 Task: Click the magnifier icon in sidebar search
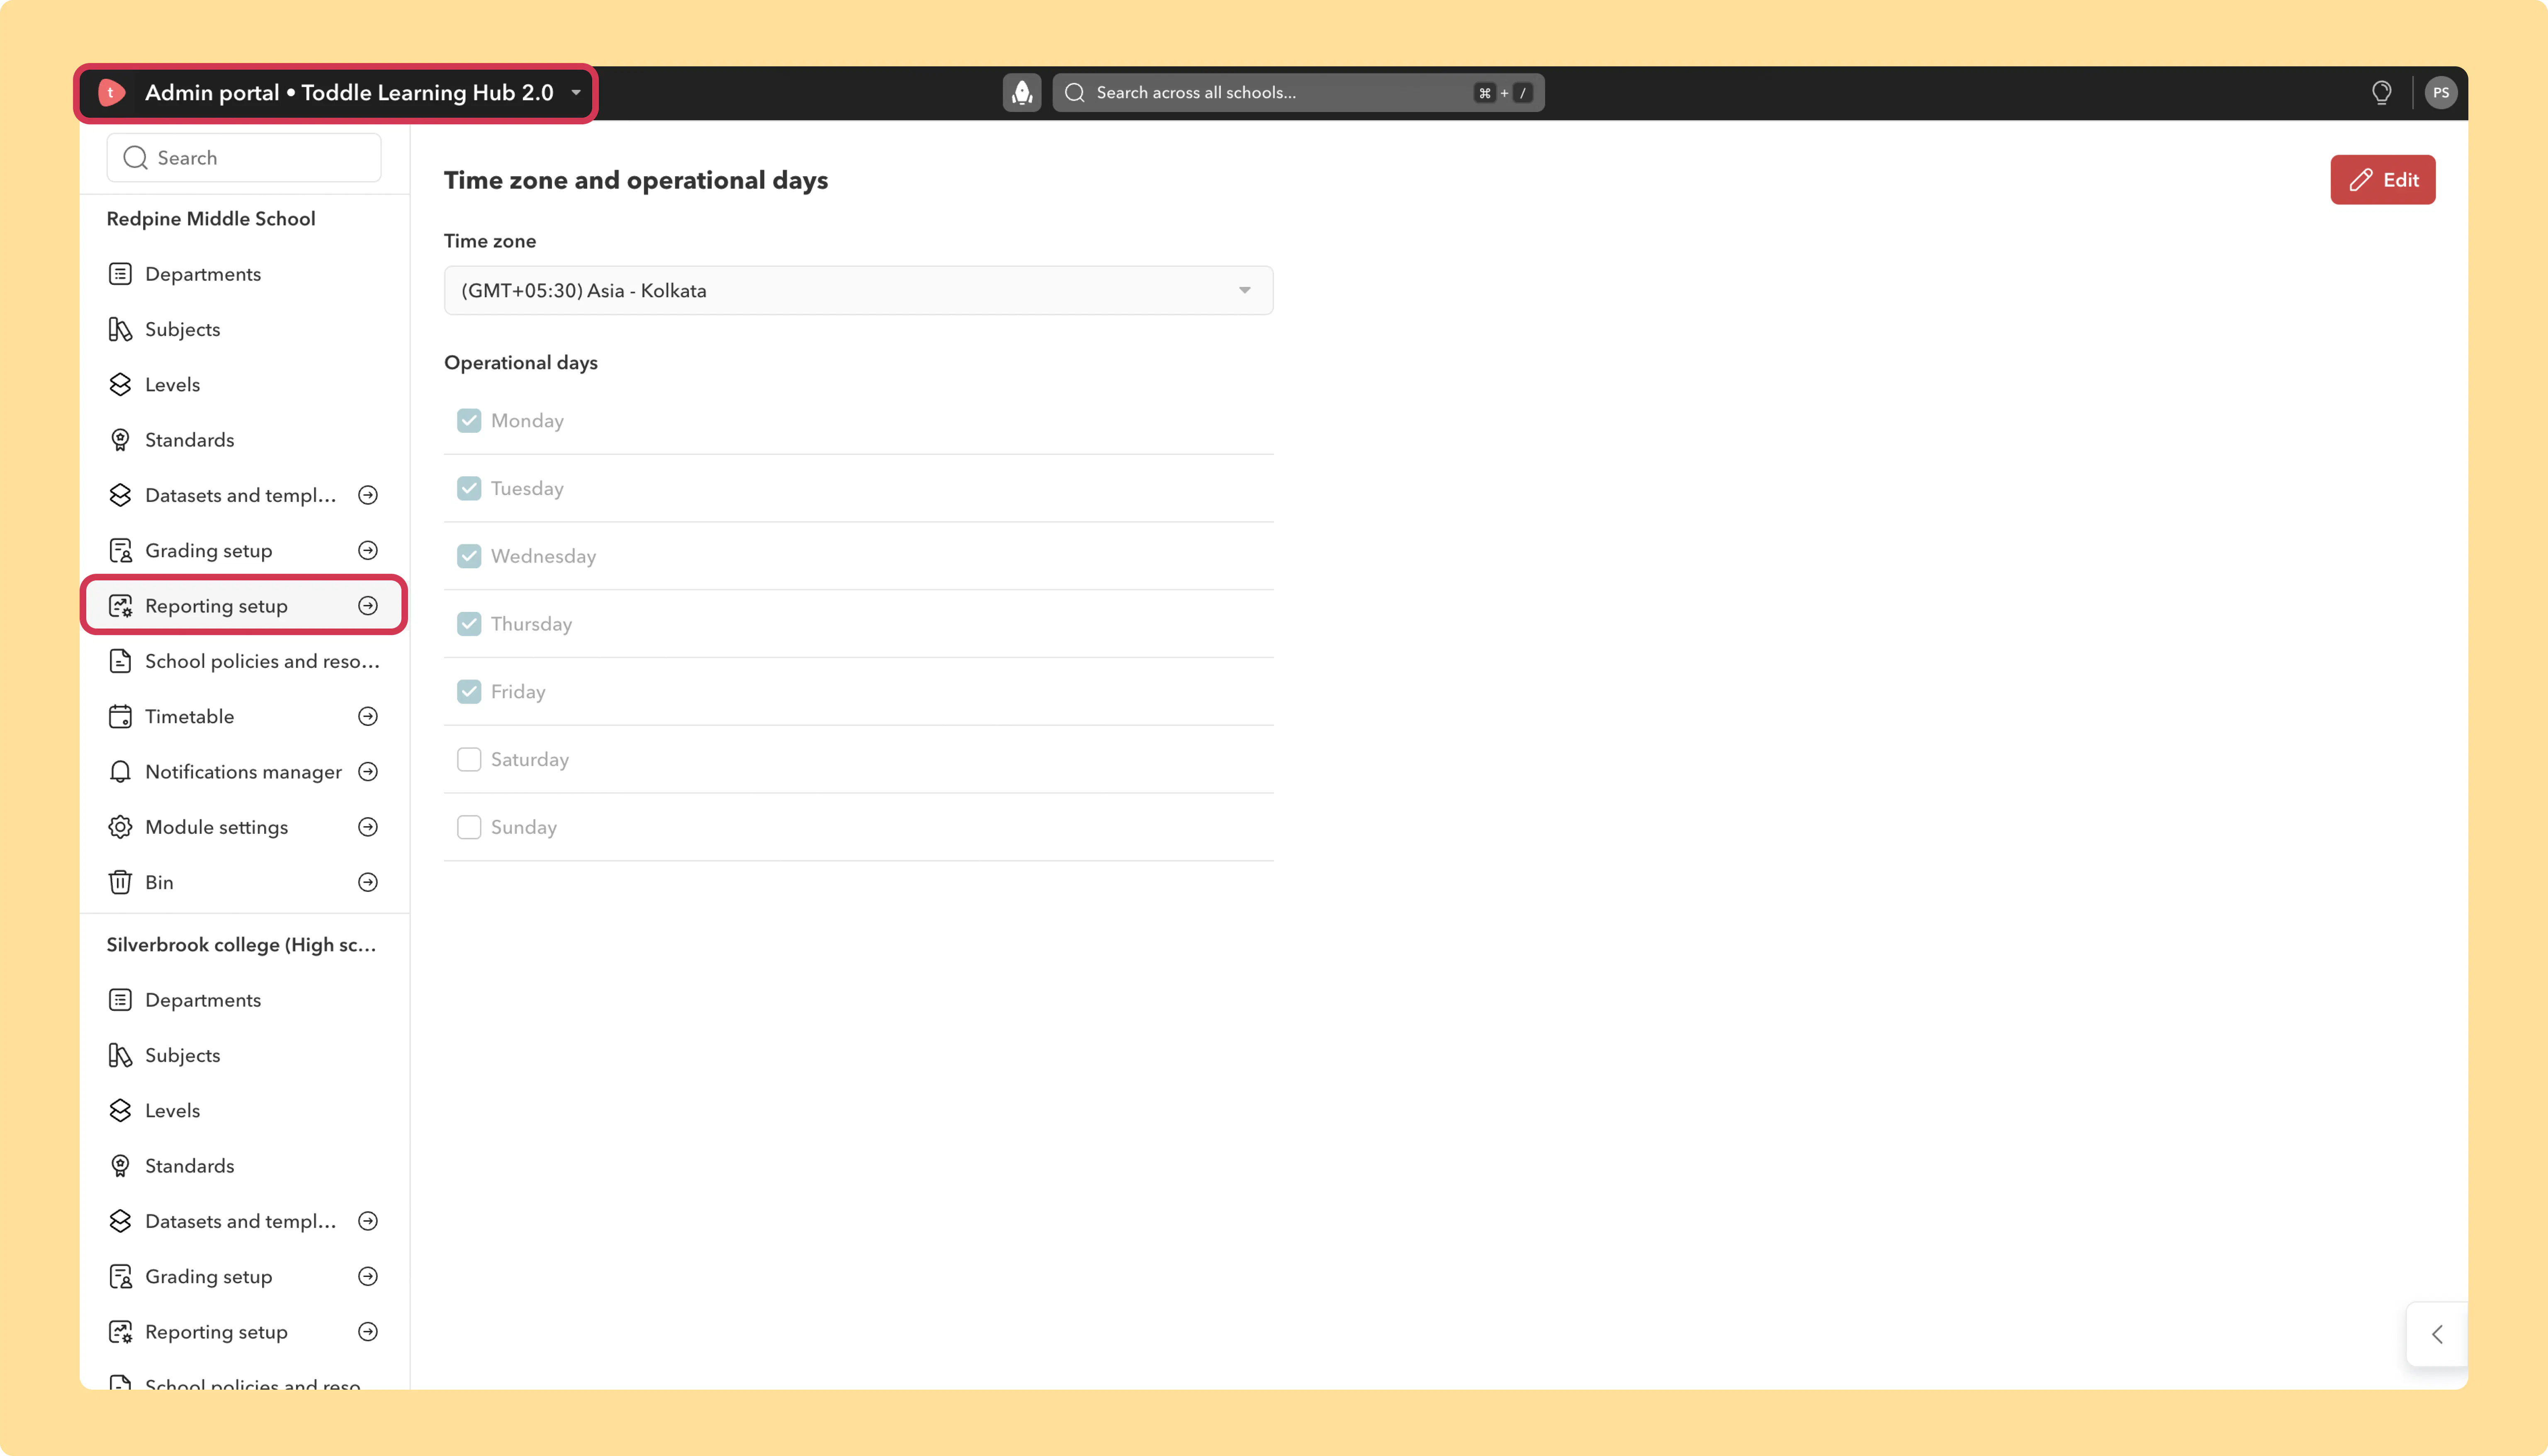(x=135, y=158)
